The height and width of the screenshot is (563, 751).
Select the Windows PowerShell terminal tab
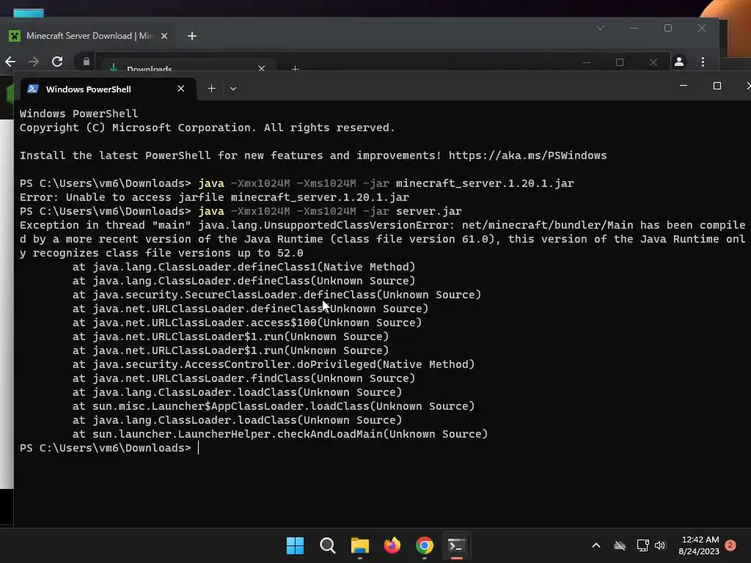click(x=108, y=89)
